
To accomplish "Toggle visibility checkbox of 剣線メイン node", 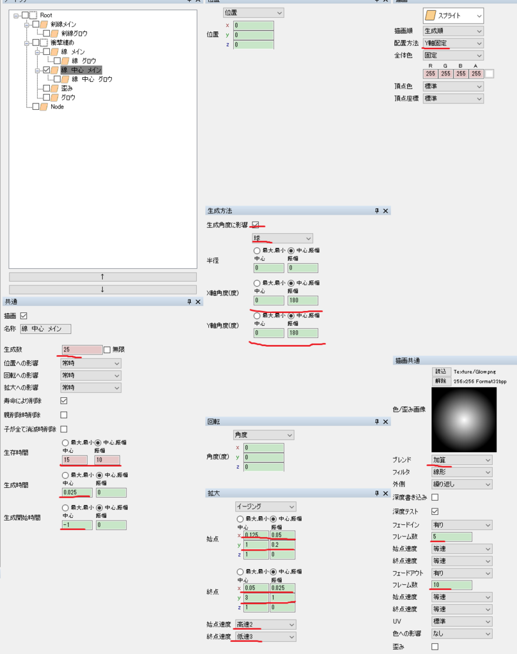I will (36, 24).
